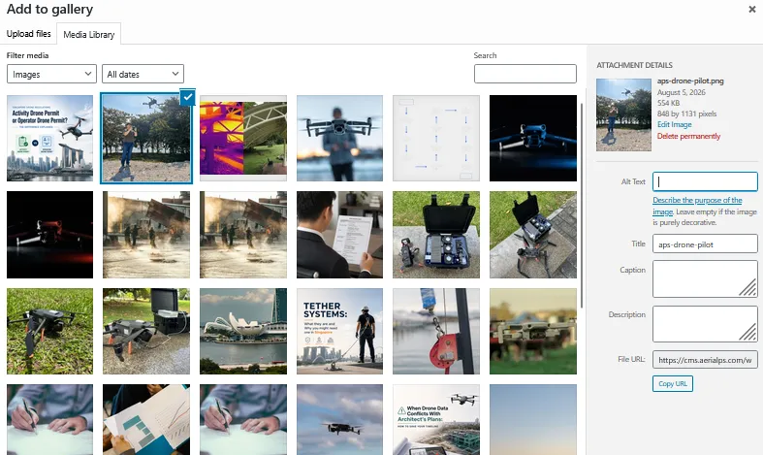Click the Delete permanently link

688,136
